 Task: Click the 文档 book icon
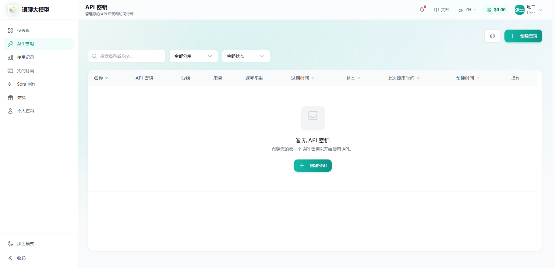tap(437, 10)
